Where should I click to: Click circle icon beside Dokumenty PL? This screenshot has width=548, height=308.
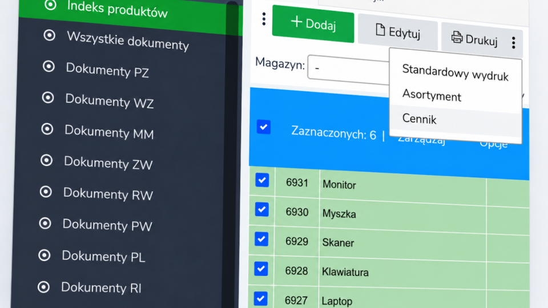point(44,256)
